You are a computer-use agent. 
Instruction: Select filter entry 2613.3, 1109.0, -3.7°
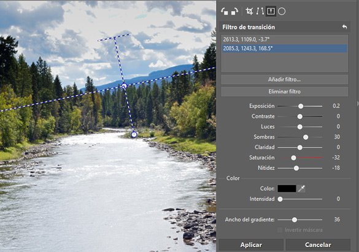[x=284, y=39]
